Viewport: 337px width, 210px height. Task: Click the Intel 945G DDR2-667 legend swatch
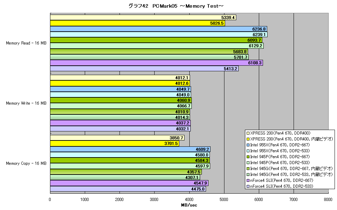(x=248, y=169)
